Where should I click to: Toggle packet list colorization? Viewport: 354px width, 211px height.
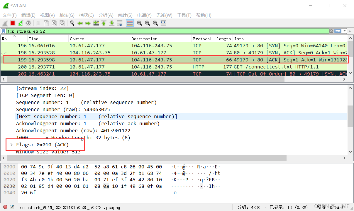click(130, 23)
